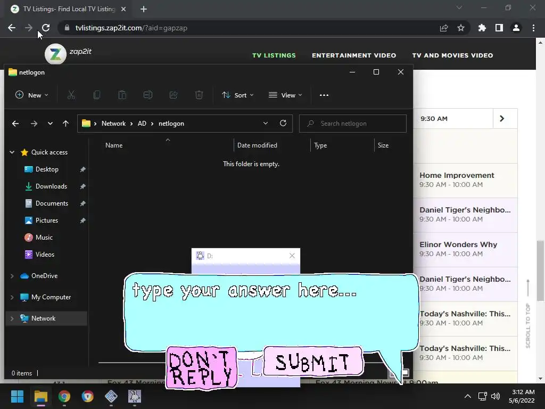The image size is (545, 409).
Task: Go up one folder level in File Explorer
Action: tap(65, 124)
